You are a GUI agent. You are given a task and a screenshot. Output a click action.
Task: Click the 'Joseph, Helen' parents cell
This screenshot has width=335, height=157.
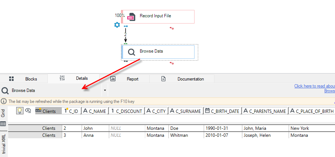coord(265,135)
